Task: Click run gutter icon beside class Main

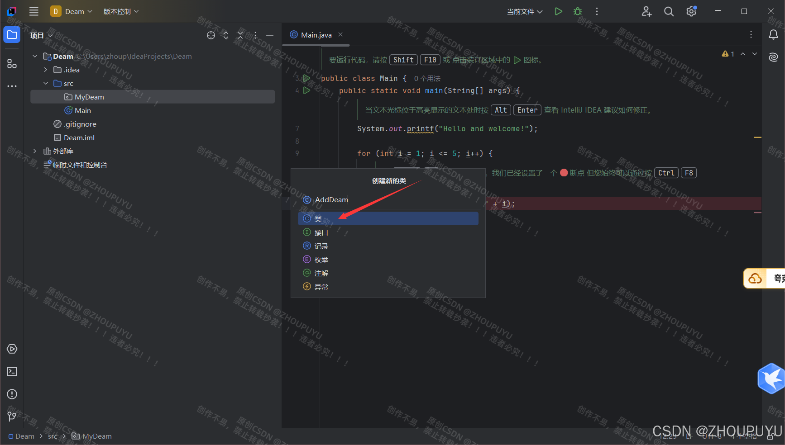Action: pyautogui.click(x=306, y=78)
